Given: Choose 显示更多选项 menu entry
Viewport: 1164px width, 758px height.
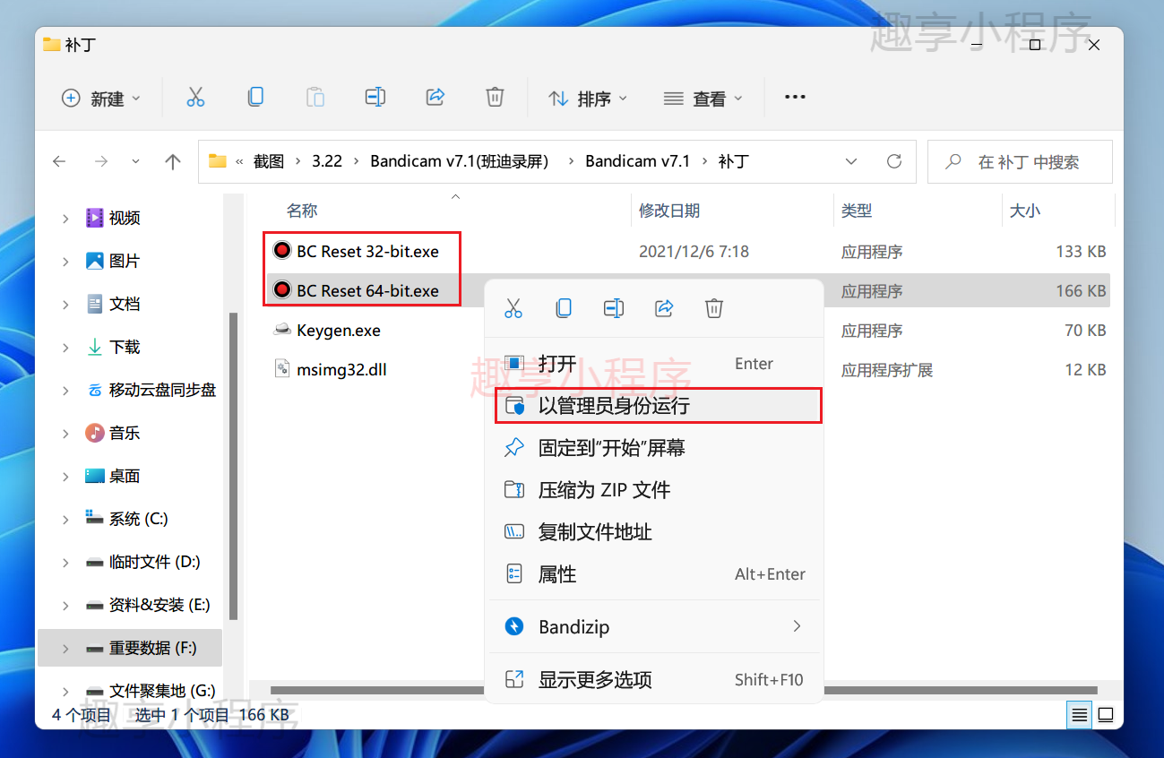Looking at the screenshot, I should tap(653, 679).
